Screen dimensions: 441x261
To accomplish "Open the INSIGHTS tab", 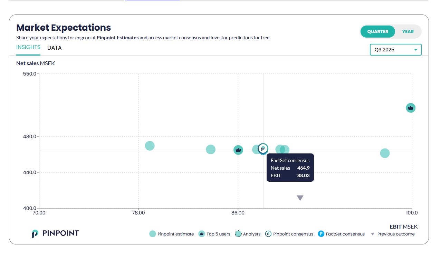I will [x=28, y=47].
